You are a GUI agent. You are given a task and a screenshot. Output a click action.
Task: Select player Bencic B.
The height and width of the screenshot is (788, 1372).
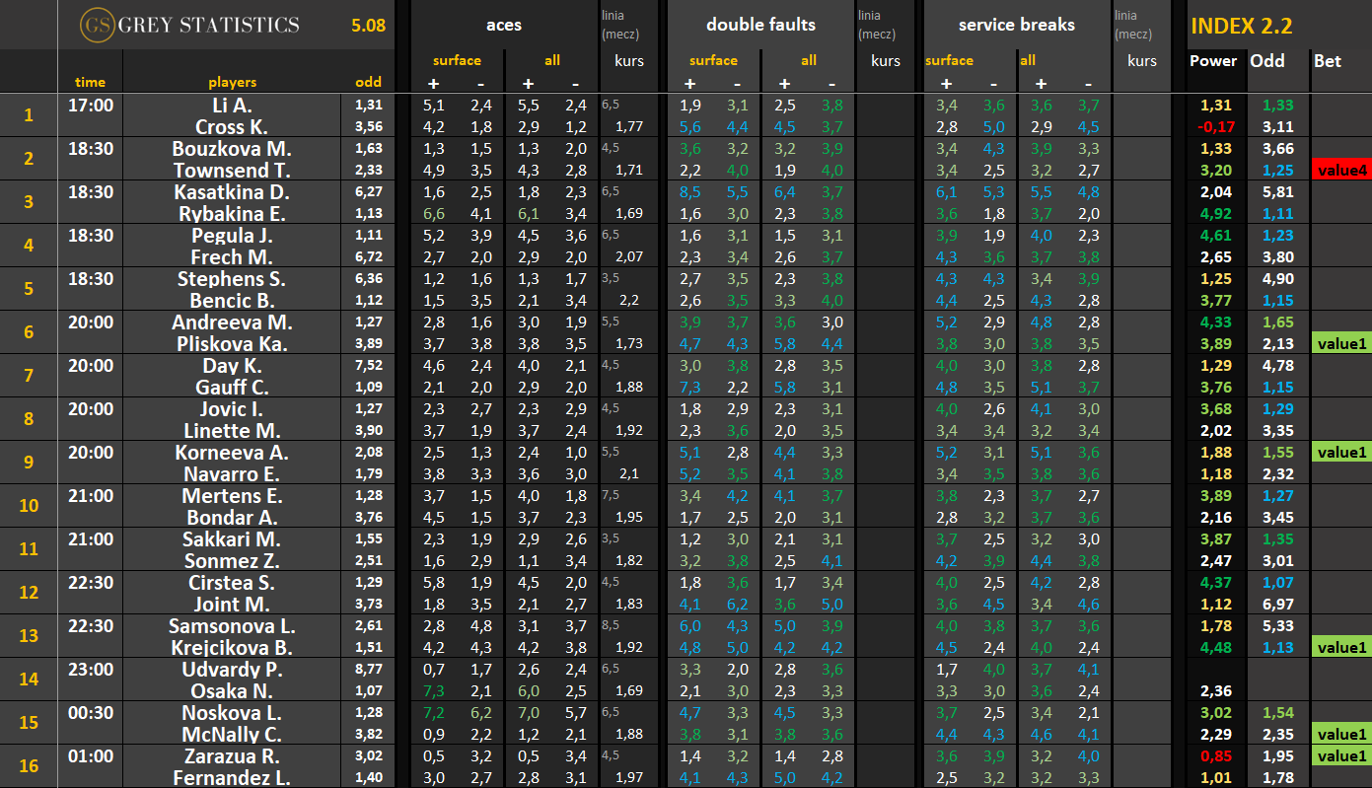[232, 300]
